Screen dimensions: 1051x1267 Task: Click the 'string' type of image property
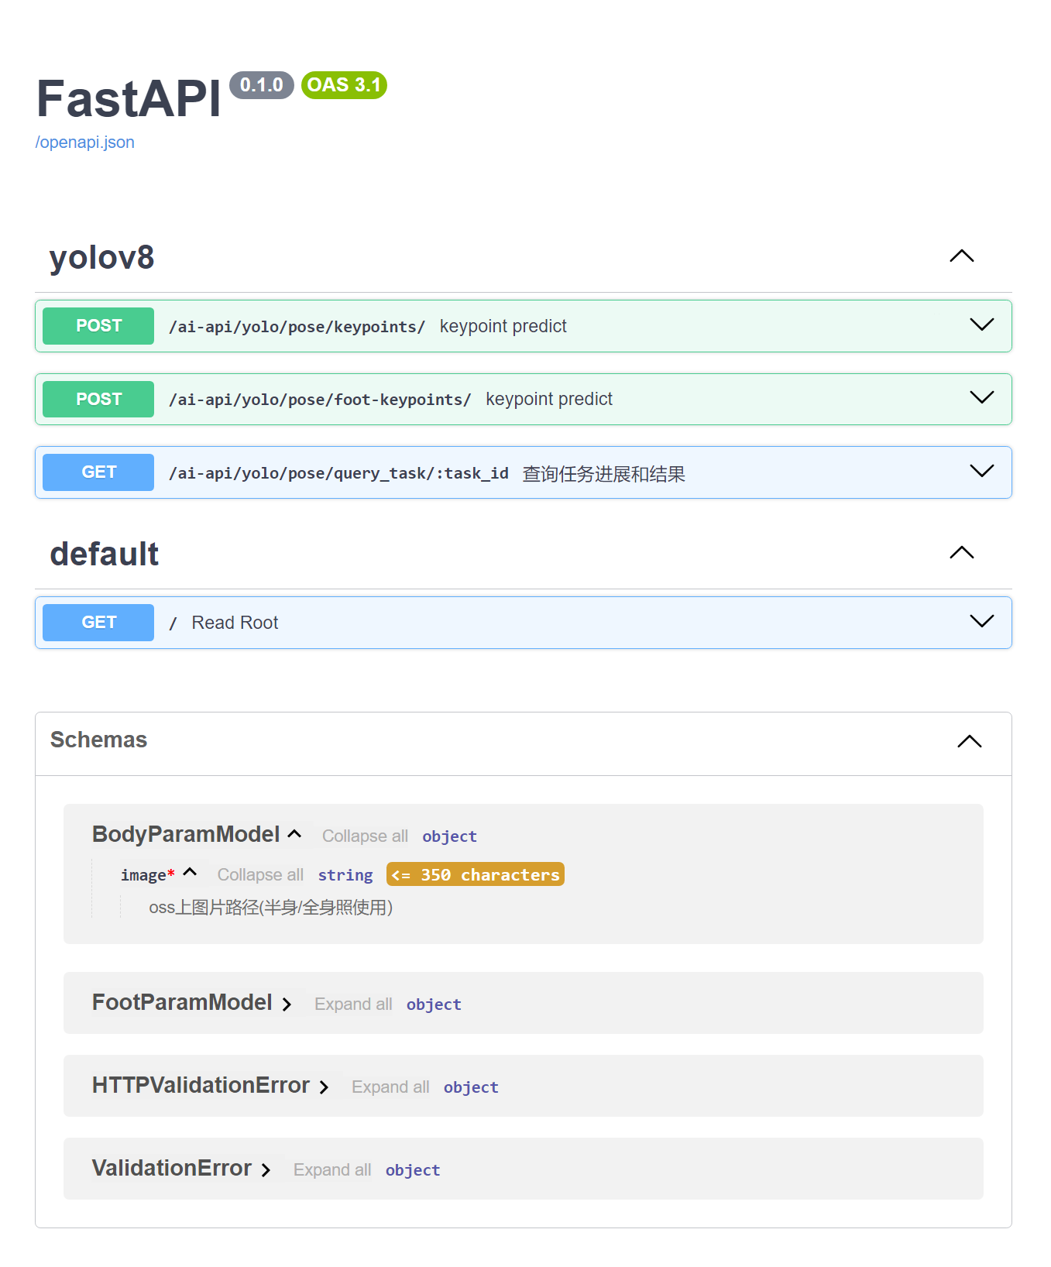[x=345, y=875]
